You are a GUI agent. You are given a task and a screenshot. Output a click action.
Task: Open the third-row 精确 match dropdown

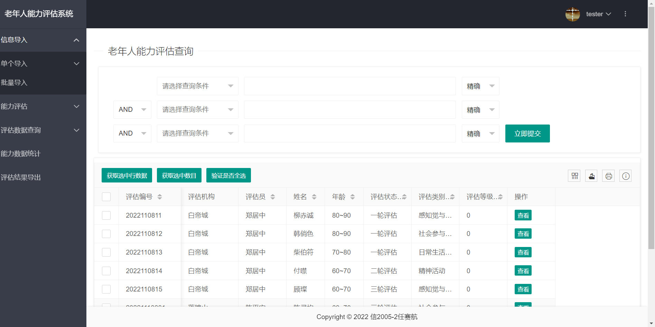[x=480, y=133]
